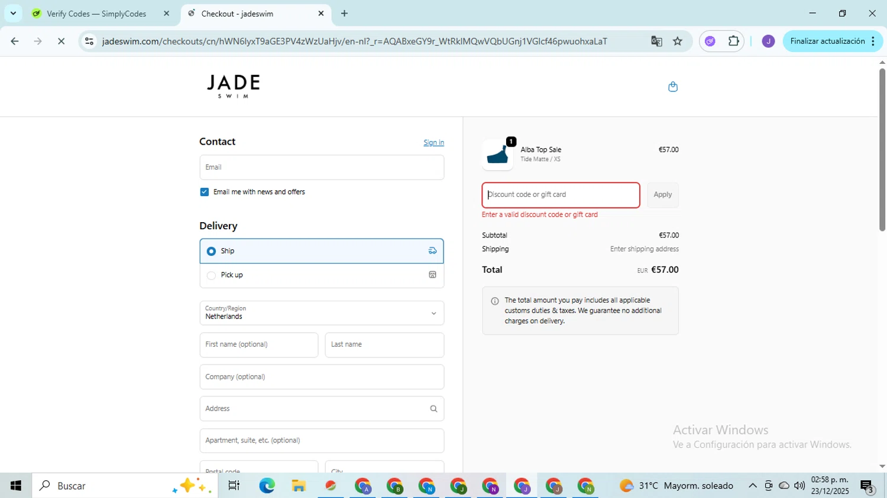Click the taskbar Buscar search box
This screenshot has width=887, height=498.
coord(125,486)
